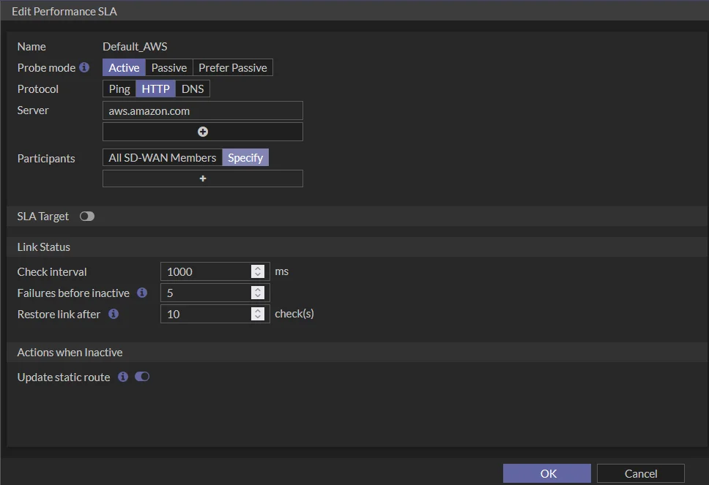709x485 pixels.
Task: Focus the aws.amazon.com server field
Action: coord(203,110)
